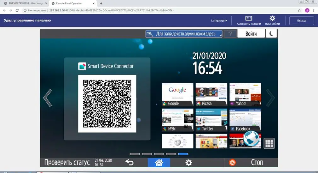Click the browser forward arrow
The image size is (318, 173).
[10, 10]
